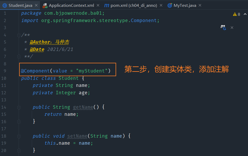
Task: Click the Integer age field declaration
Action: [x=61, y=93]
